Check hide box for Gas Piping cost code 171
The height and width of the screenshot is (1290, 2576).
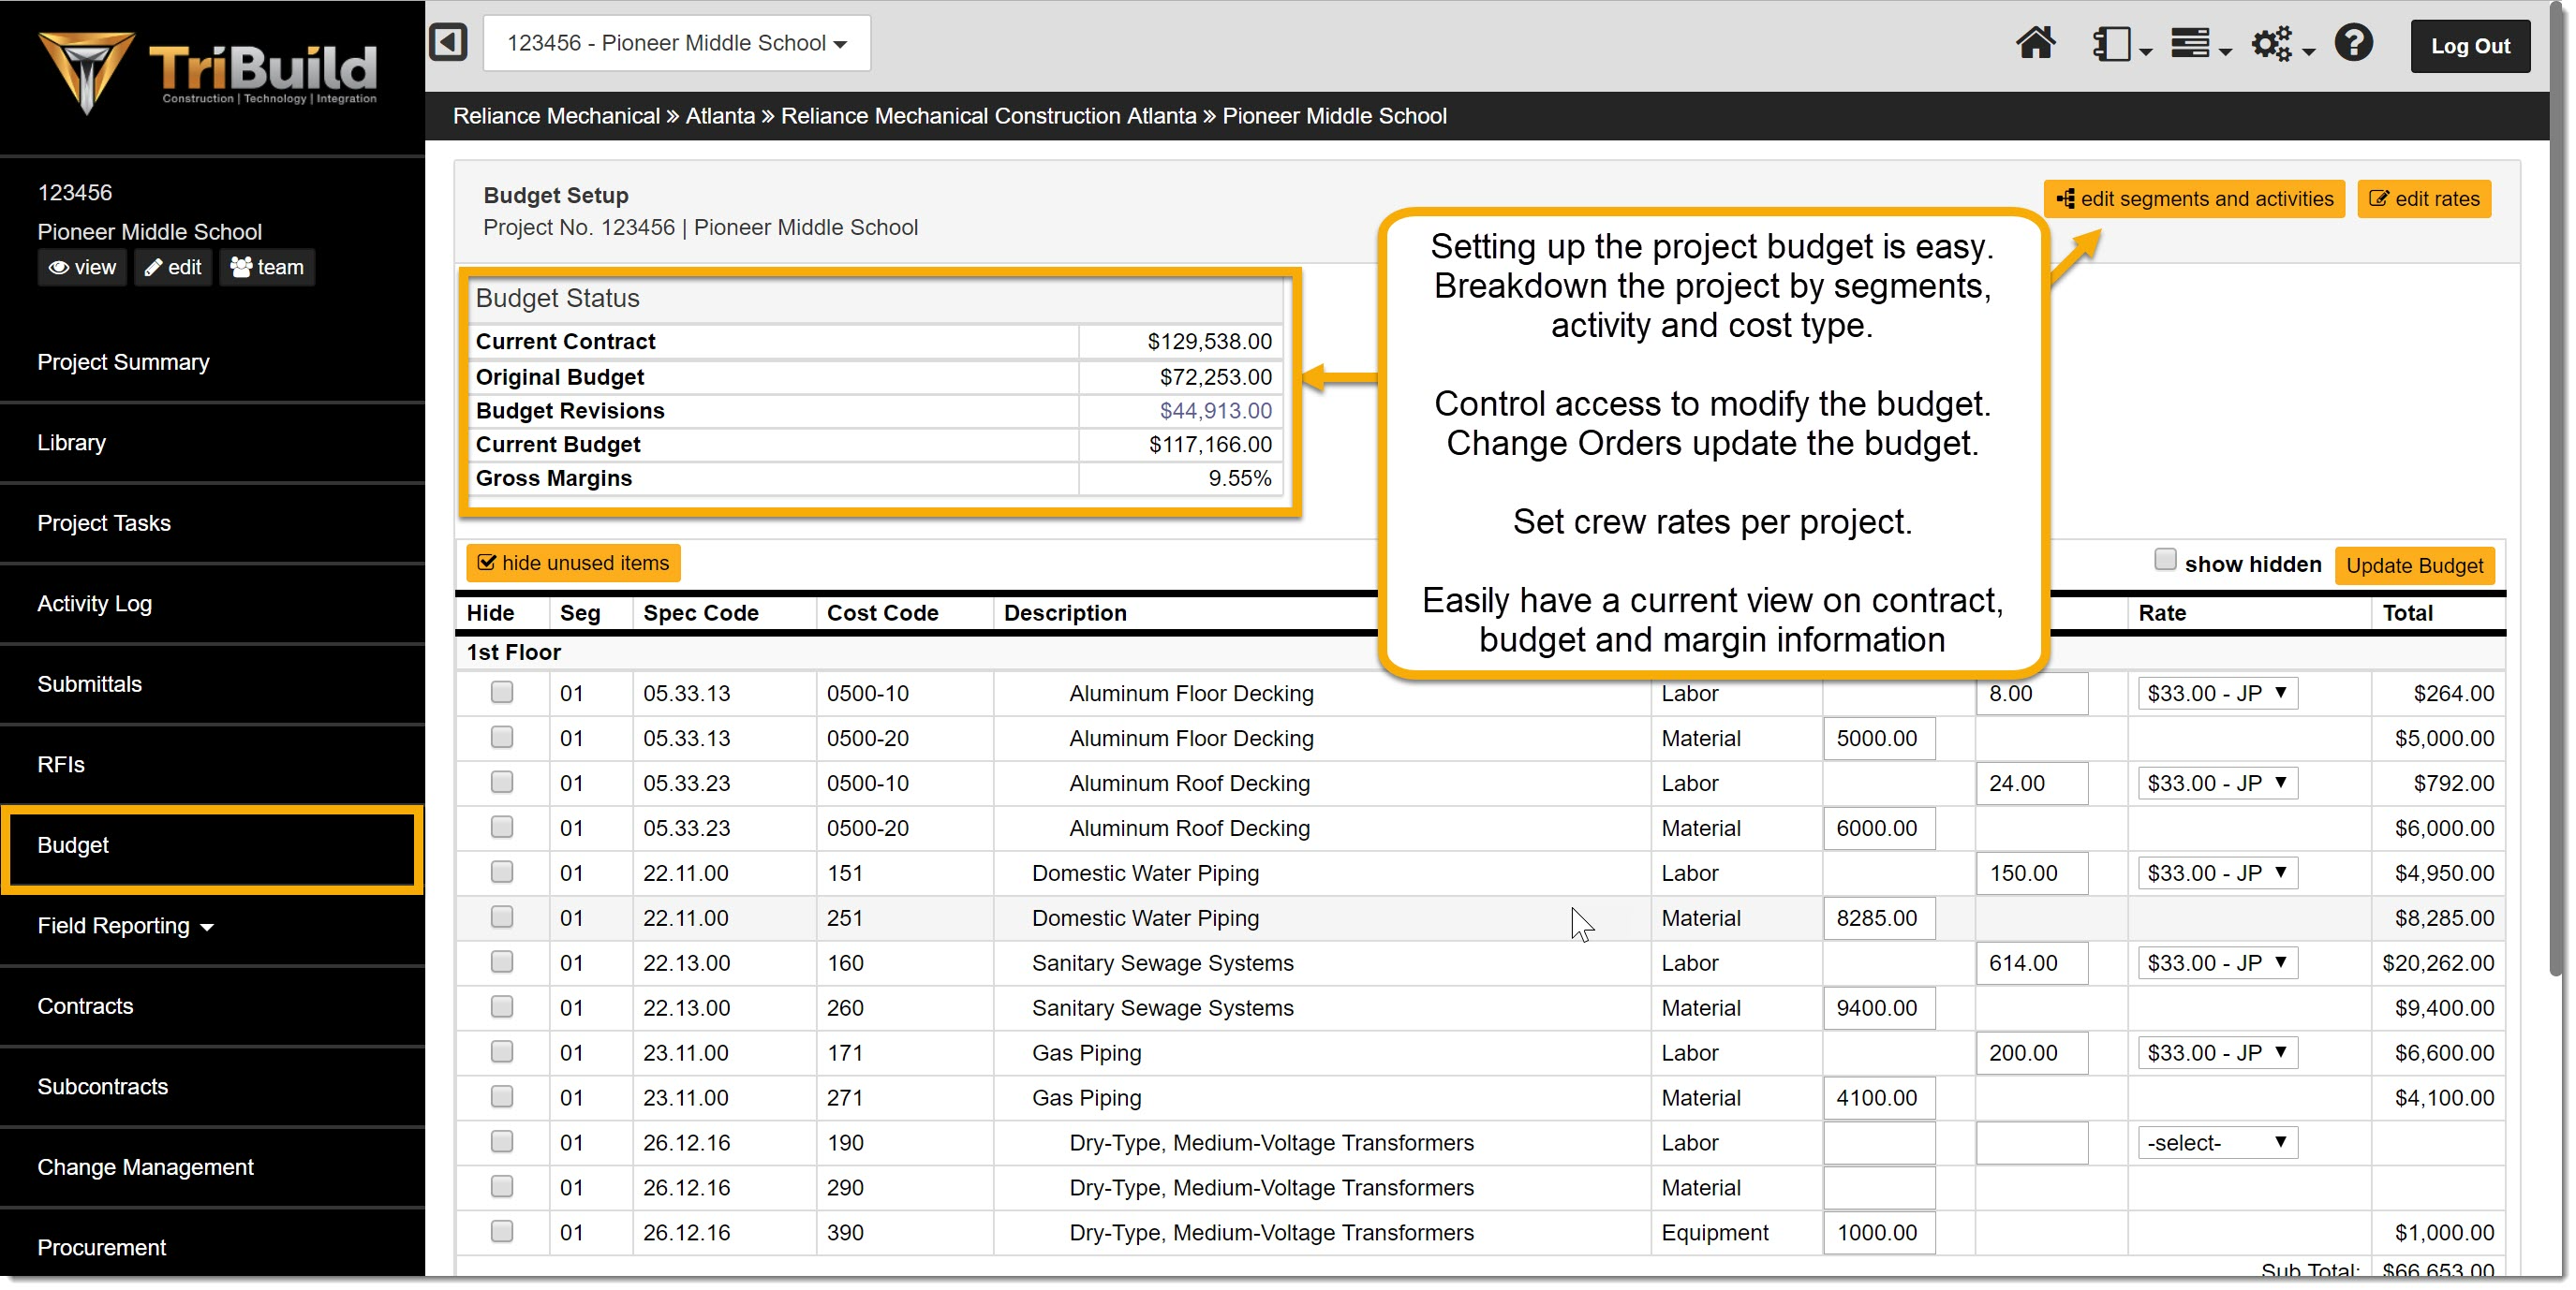502,1052
